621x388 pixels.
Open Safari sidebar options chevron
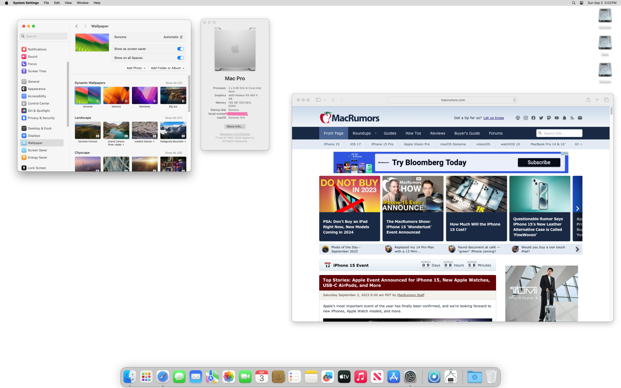coord(325,100)
